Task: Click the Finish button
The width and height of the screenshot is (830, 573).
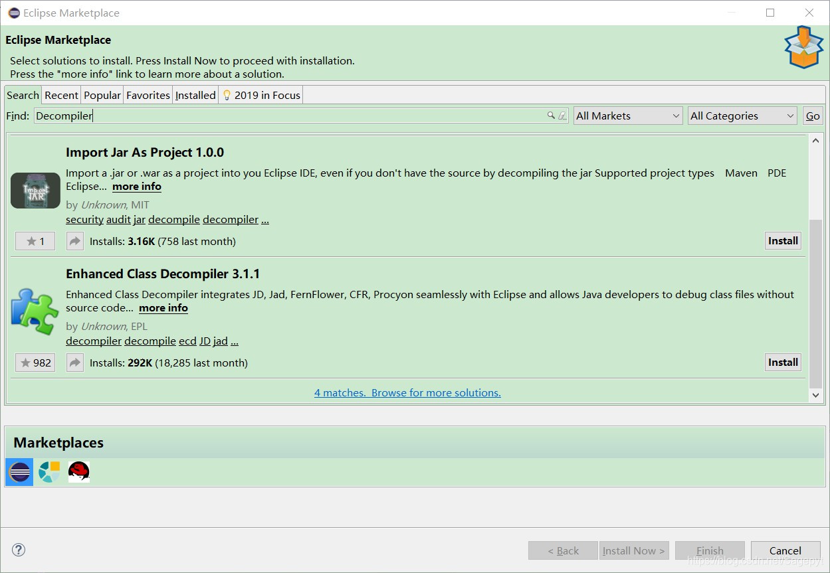Action: 710,550
